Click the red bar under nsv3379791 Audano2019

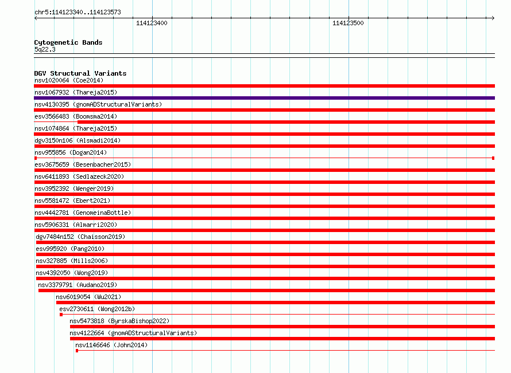(266, 290)
